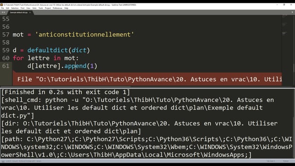Open the Project menu
This screenshot has width=295, height=166.
[x=48, y=8]
